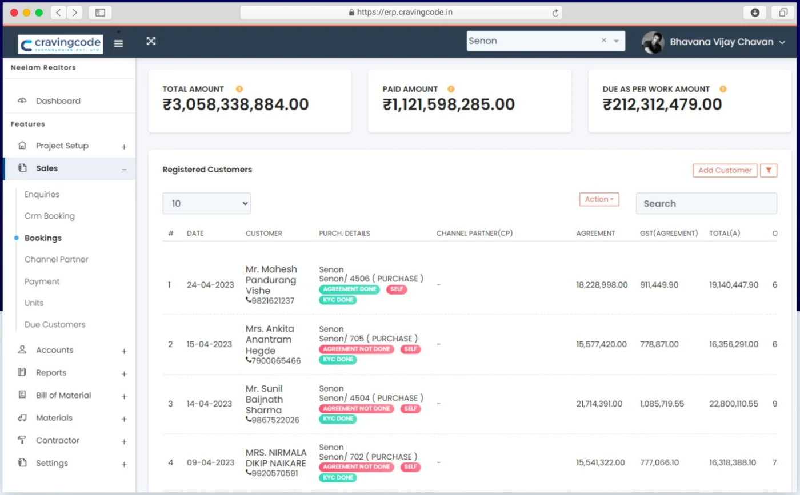The width and height of the screenshot is (800, 495).
Task: Open Bhavana Vijay Chavan user menu
Action: pyautogui.click(x=727, y=42)
